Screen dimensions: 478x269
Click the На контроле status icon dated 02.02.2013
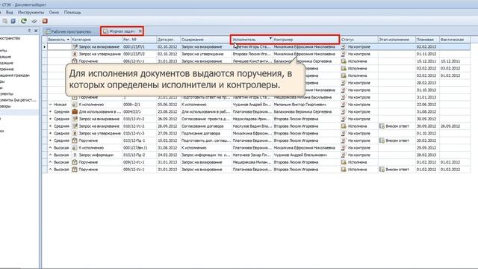tap(344, 47)
